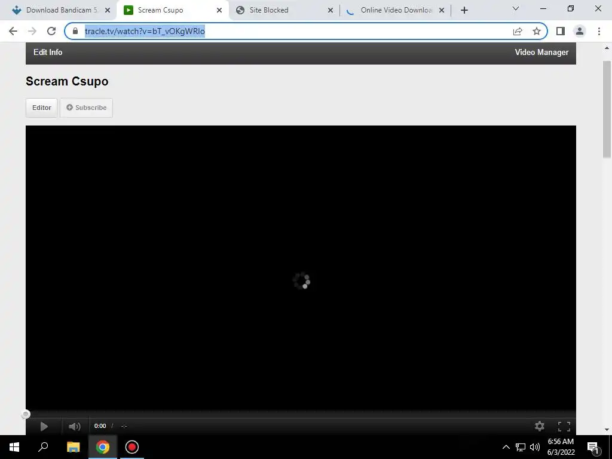612x459 pixels.
Task: Click Chrome icon in taskbar
Action: pos(103,447)
